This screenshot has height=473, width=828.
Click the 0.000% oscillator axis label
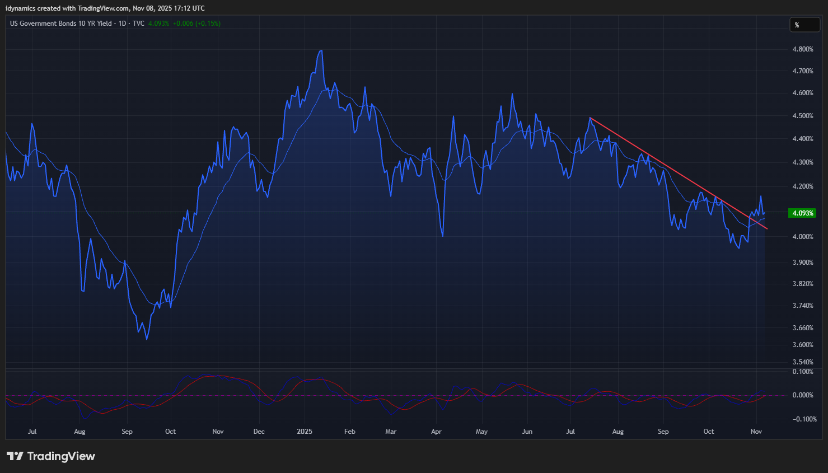(802, 395)
